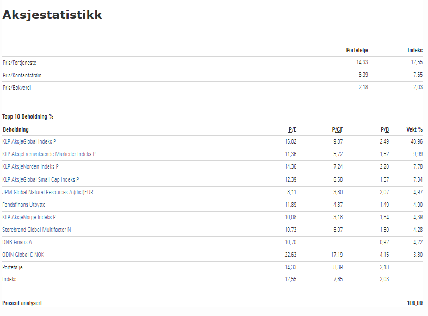Click Pris/Bokverdi index value 2,03

tap(418, 88)
